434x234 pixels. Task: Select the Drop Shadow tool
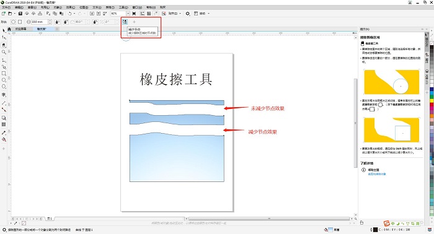click(x=4, y=118)
